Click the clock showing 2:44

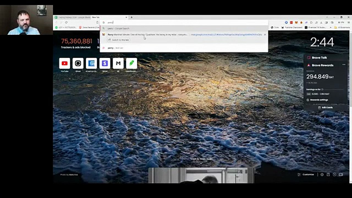pos(322,42)
